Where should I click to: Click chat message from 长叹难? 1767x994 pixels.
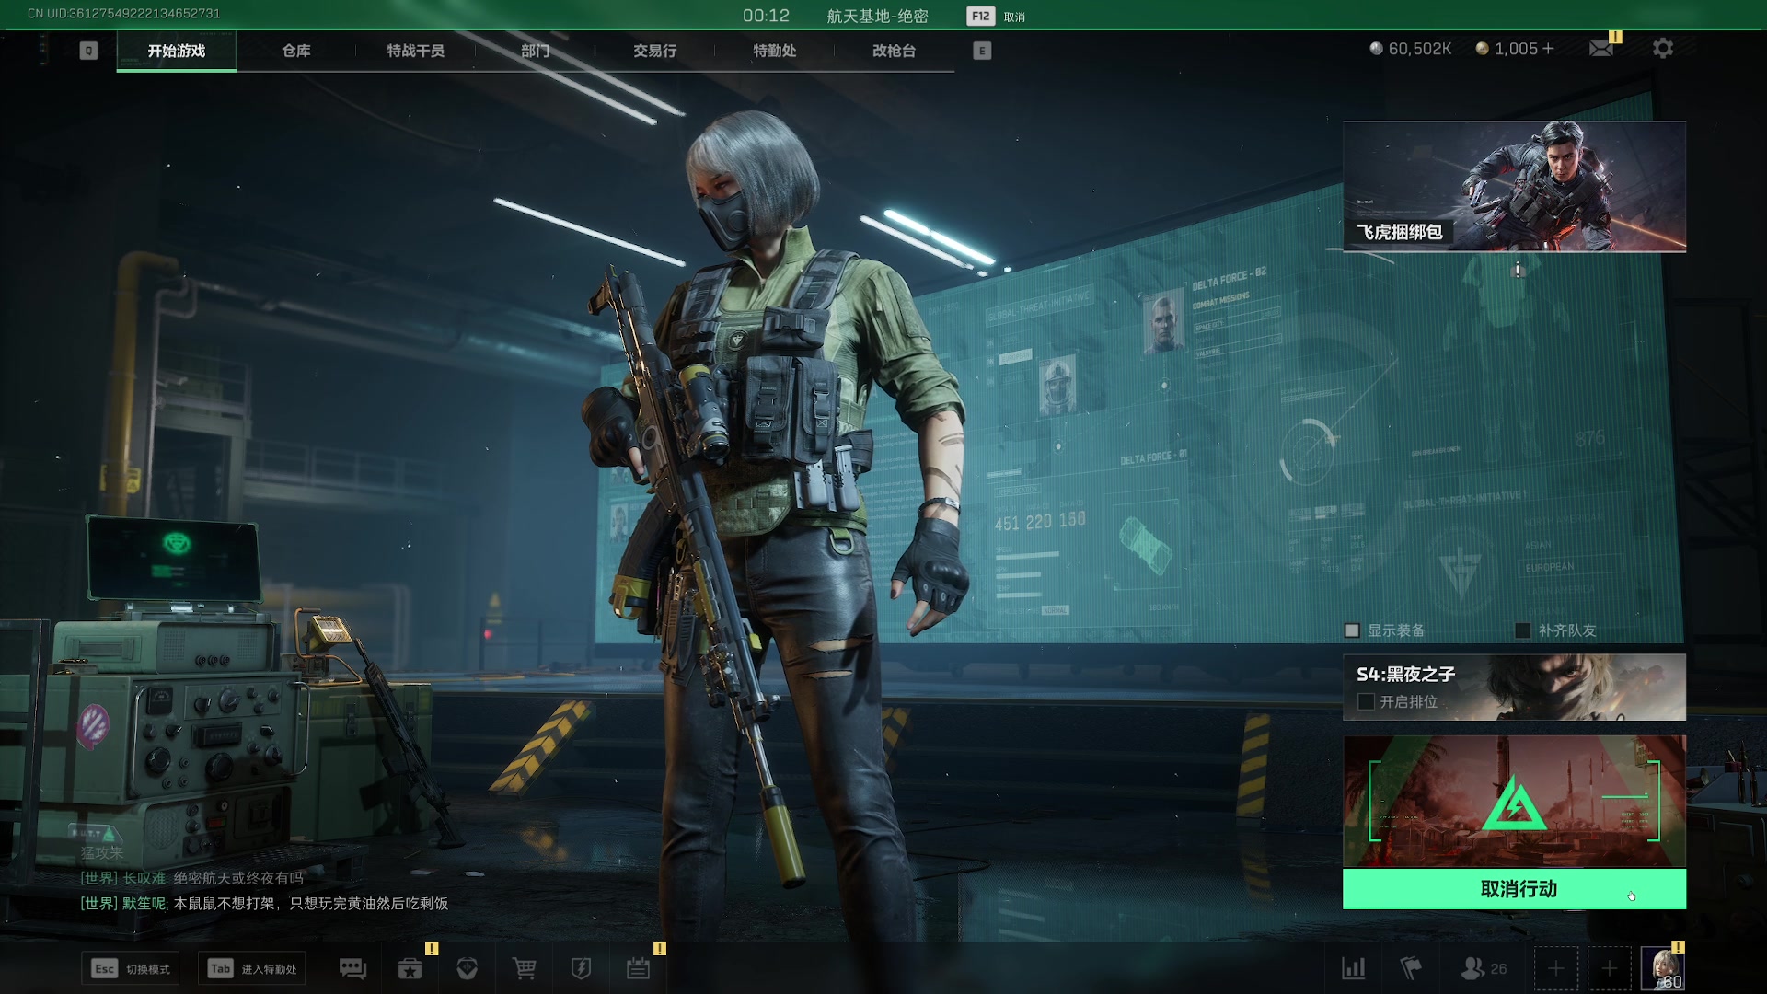click(x=191, y=878)
